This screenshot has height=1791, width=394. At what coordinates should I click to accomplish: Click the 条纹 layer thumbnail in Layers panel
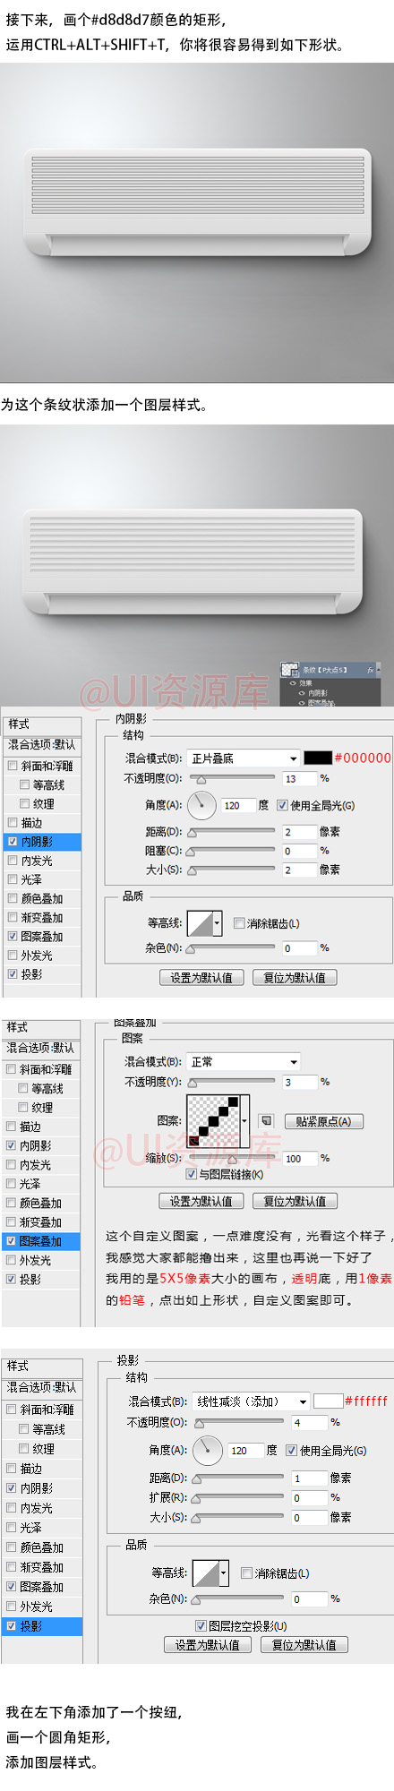[x=289, y=670]
